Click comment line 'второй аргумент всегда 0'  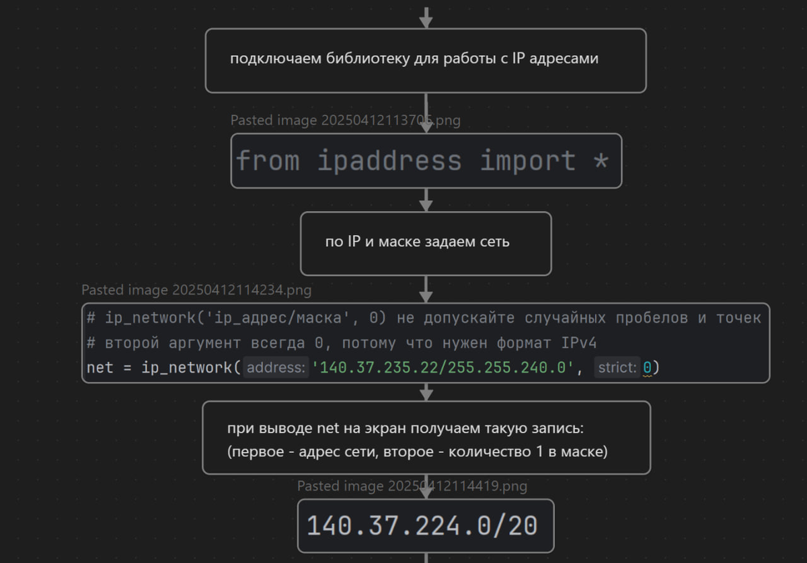tap(342, 343)
